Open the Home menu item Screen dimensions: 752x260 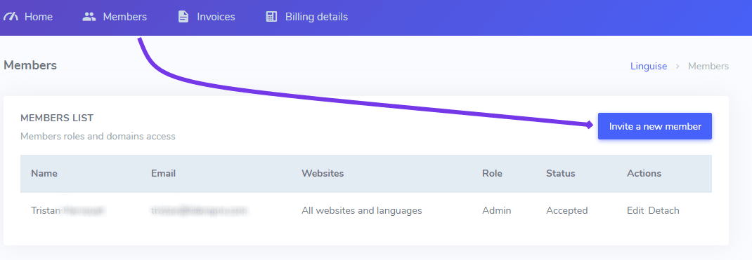39,17
